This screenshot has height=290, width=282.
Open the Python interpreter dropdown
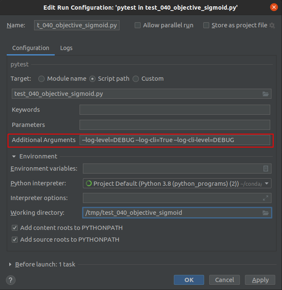pos(267,183)
